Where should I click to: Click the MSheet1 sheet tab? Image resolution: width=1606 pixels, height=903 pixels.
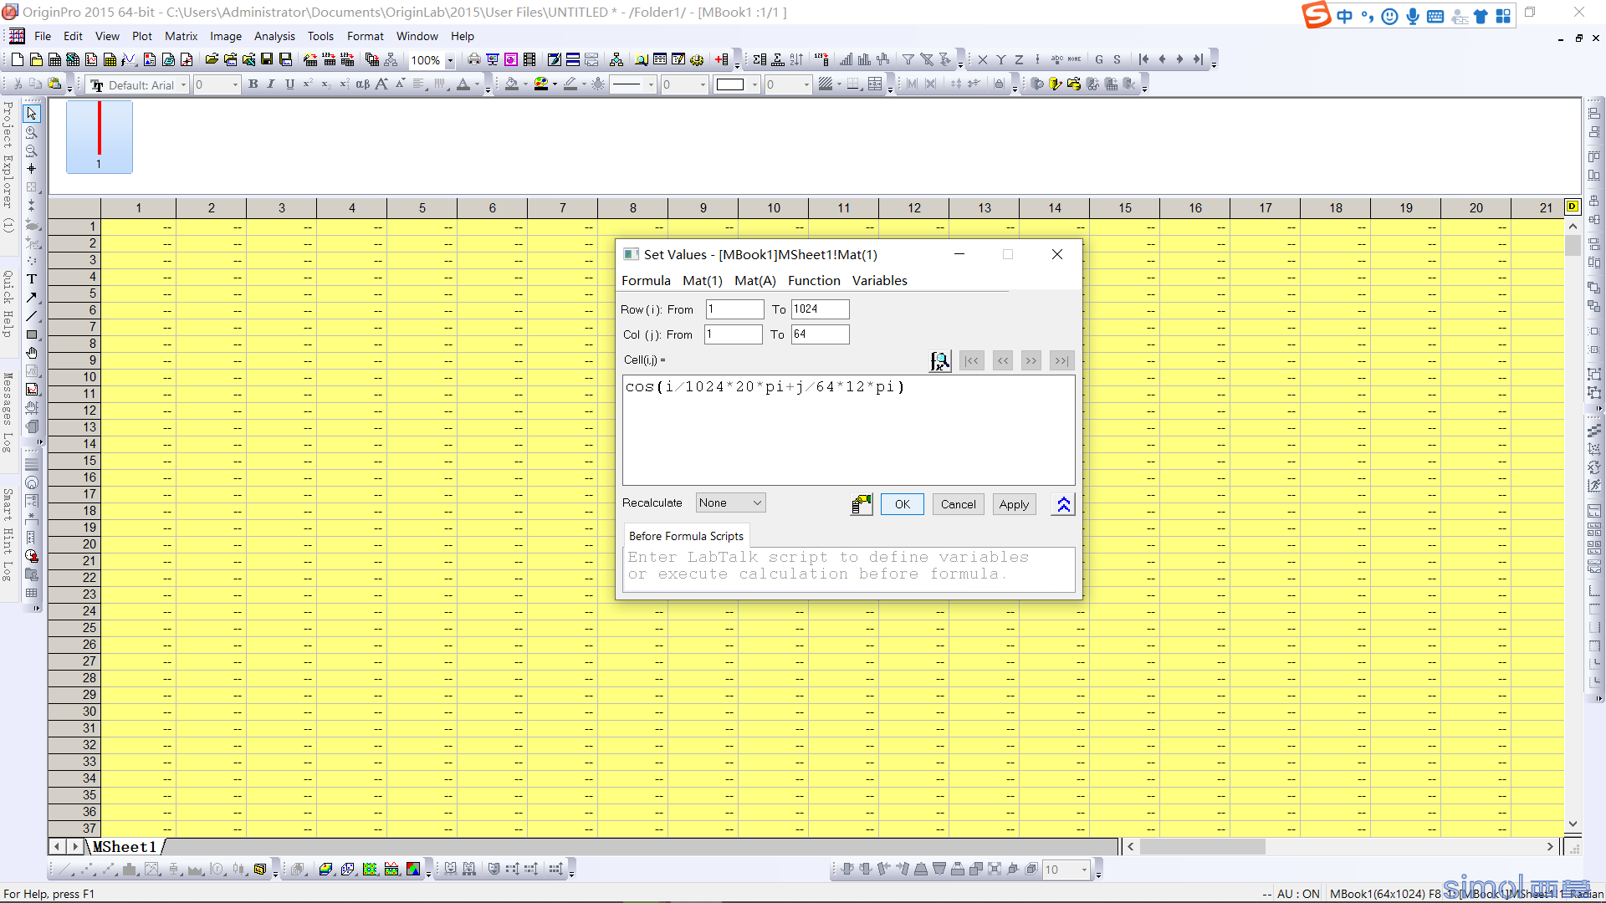tap(125, 847)
